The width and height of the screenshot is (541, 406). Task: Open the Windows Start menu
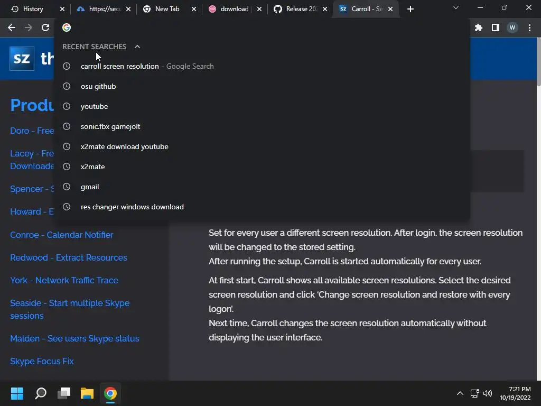tap(17, 393)
